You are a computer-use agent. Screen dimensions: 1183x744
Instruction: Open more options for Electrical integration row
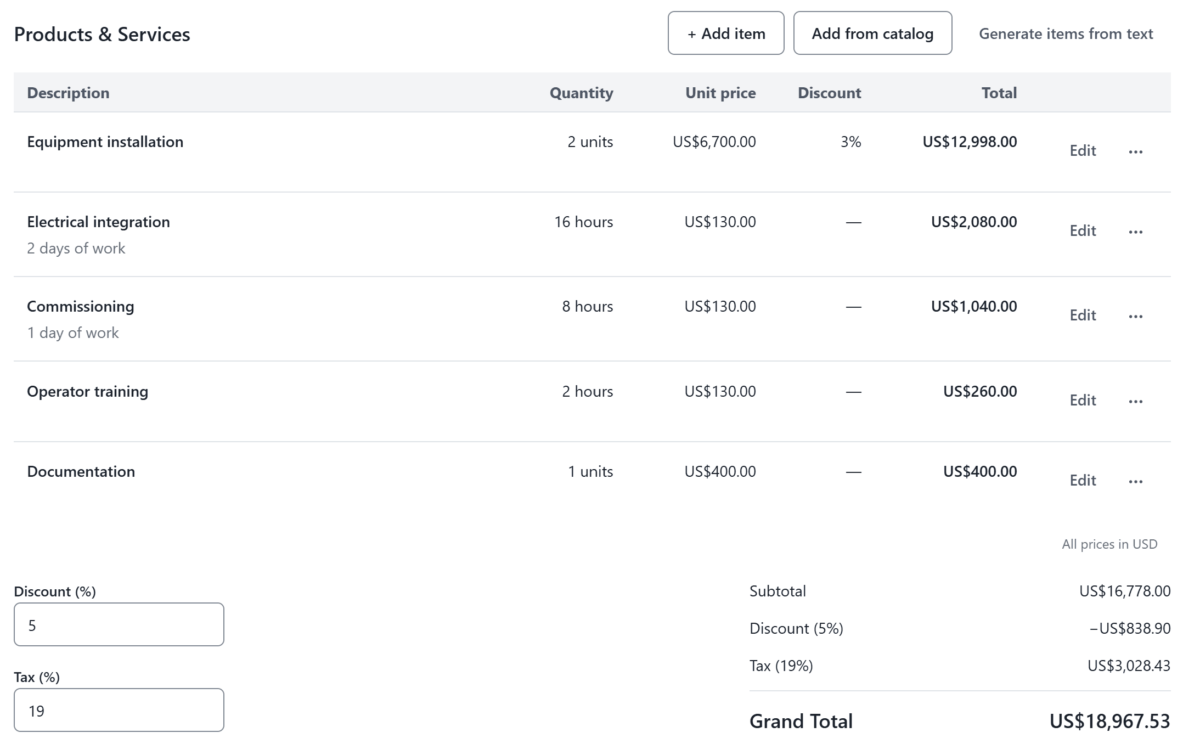(x=1135, y=232)
